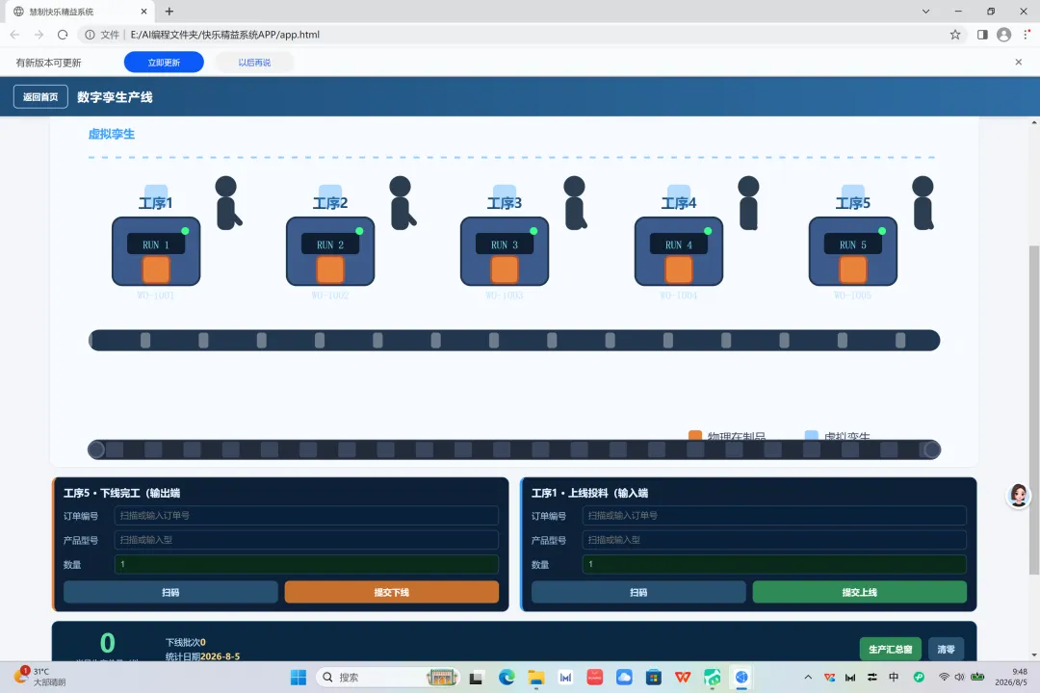Screen dimensions: 1040x693
Task: Open File Explorer from taskbar
Action: (536, 677)
